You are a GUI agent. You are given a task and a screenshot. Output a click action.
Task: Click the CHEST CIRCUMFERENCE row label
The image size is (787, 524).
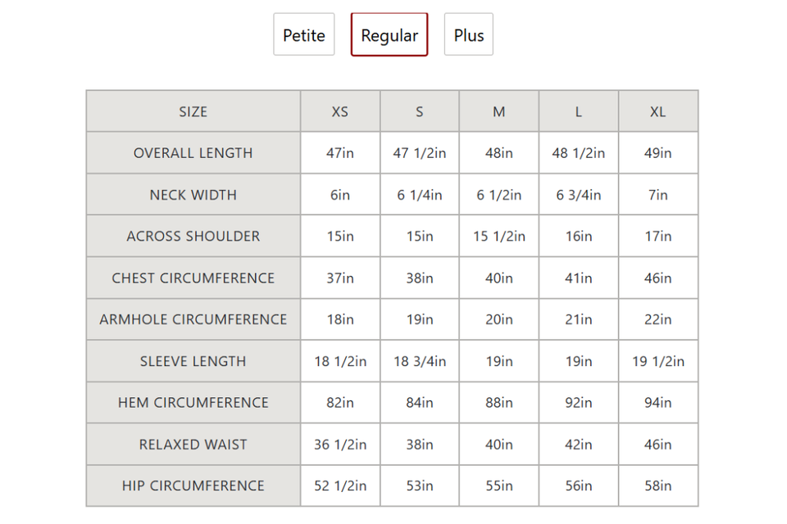click(x=193, y=278)
